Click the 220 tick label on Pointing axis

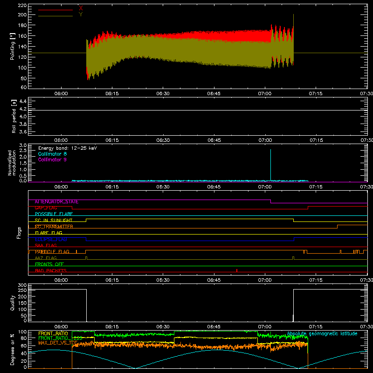[x=22, y=6]
